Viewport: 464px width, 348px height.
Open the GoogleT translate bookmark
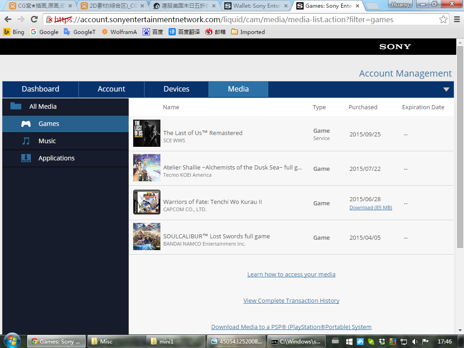(x=80, y=32)
